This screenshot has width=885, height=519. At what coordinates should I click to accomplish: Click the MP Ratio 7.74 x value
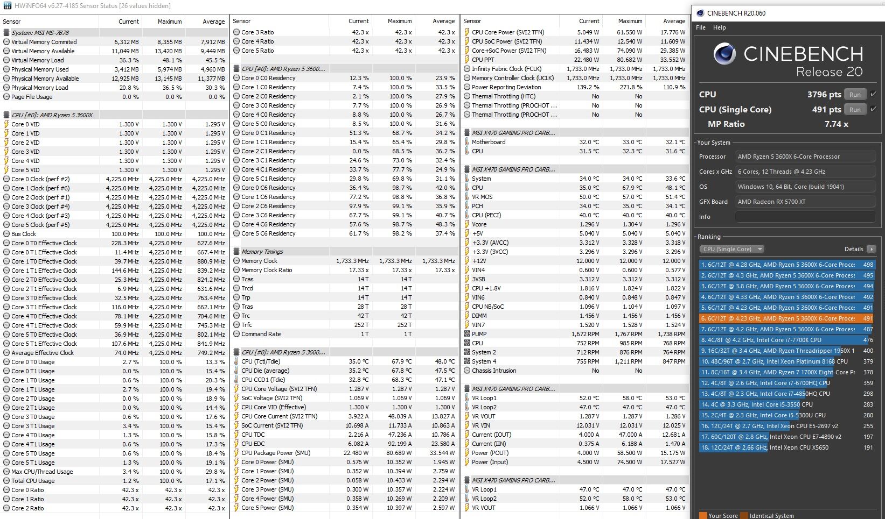pos(836,124)
